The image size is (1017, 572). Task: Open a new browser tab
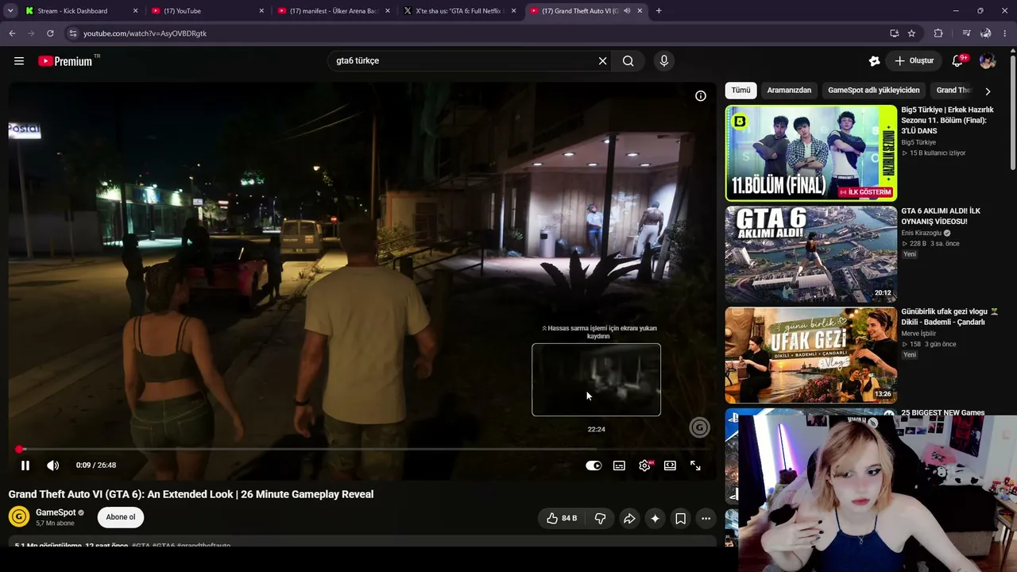click(659, 11)
